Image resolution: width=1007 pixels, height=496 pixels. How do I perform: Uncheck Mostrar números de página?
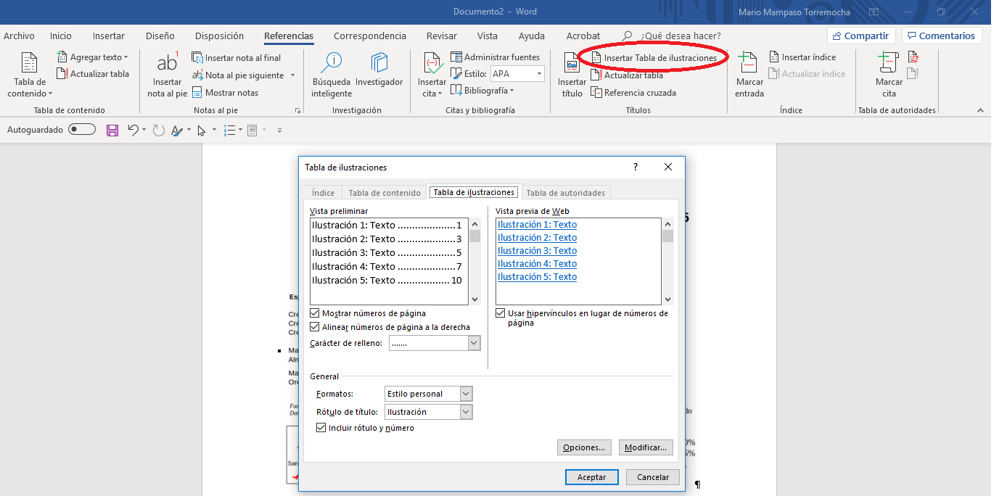[x=315, y=313]
